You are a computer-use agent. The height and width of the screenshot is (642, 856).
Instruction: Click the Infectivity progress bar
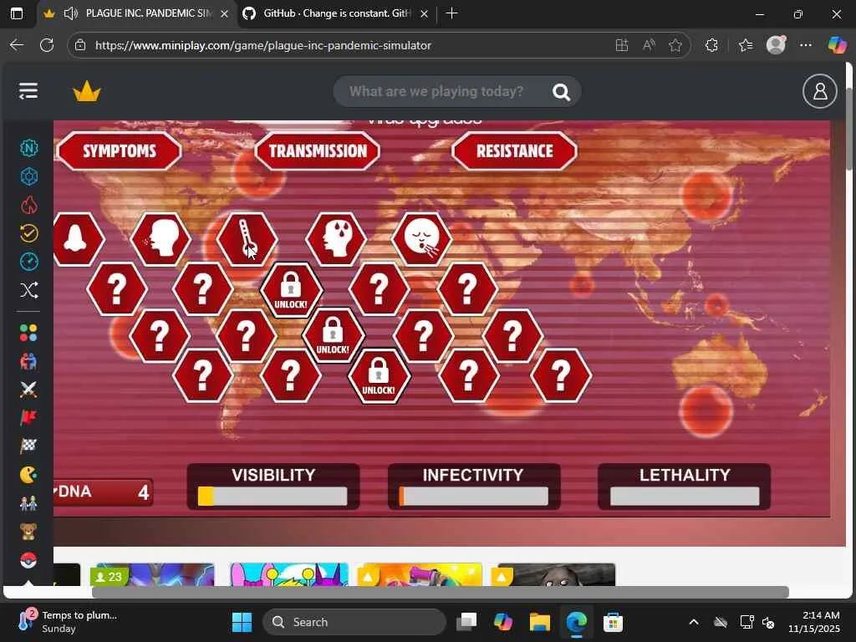pos(473,497)
